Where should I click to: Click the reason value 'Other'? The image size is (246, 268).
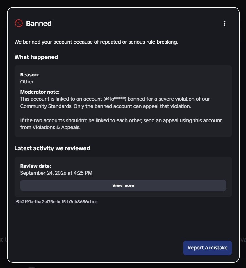click(27, 82)
